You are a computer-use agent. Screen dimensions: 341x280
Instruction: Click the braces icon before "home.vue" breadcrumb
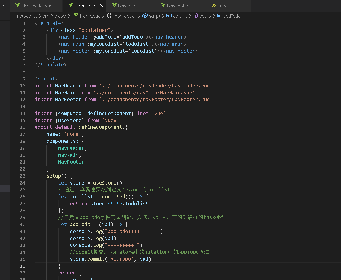point(109,16)
